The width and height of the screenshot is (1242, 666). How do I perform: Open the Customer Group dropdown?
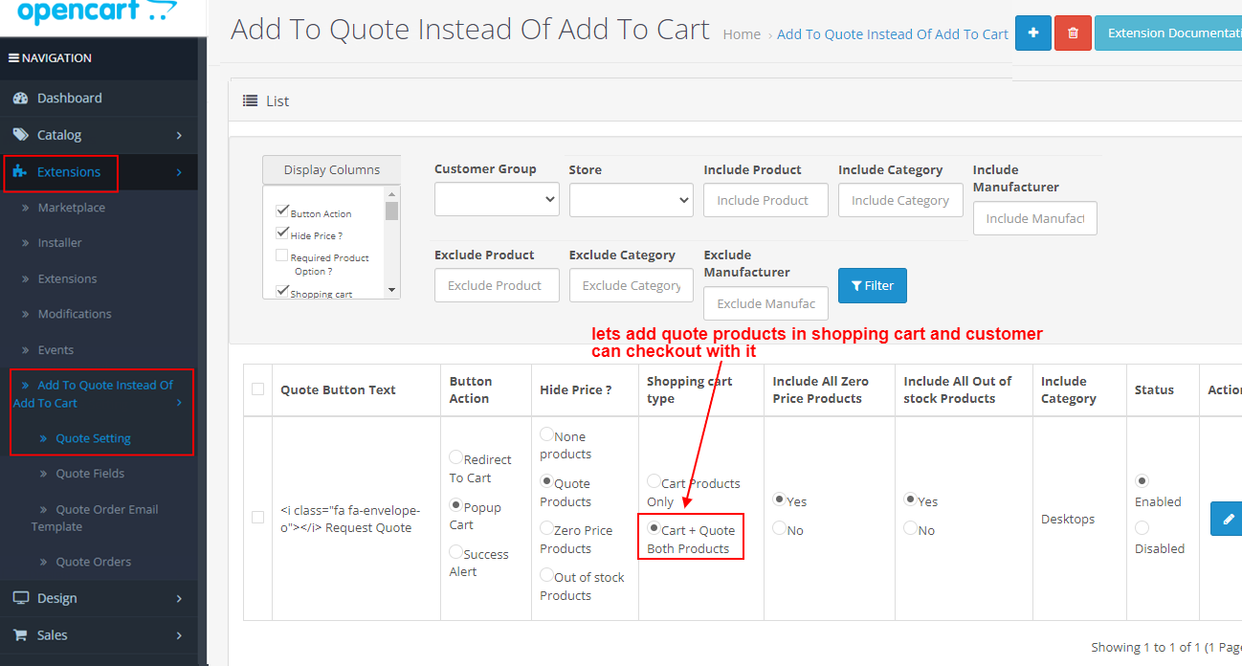pyautogui.click(x=497, y=199)
